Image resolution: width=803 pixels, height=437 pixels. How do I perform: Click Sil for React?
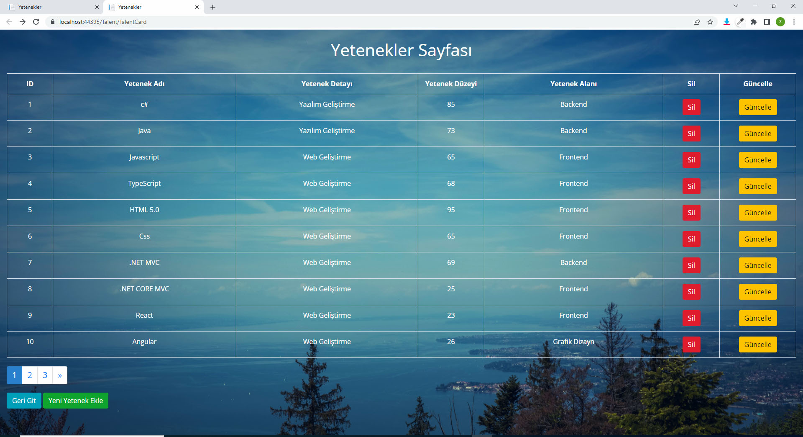tap(691, 318)
